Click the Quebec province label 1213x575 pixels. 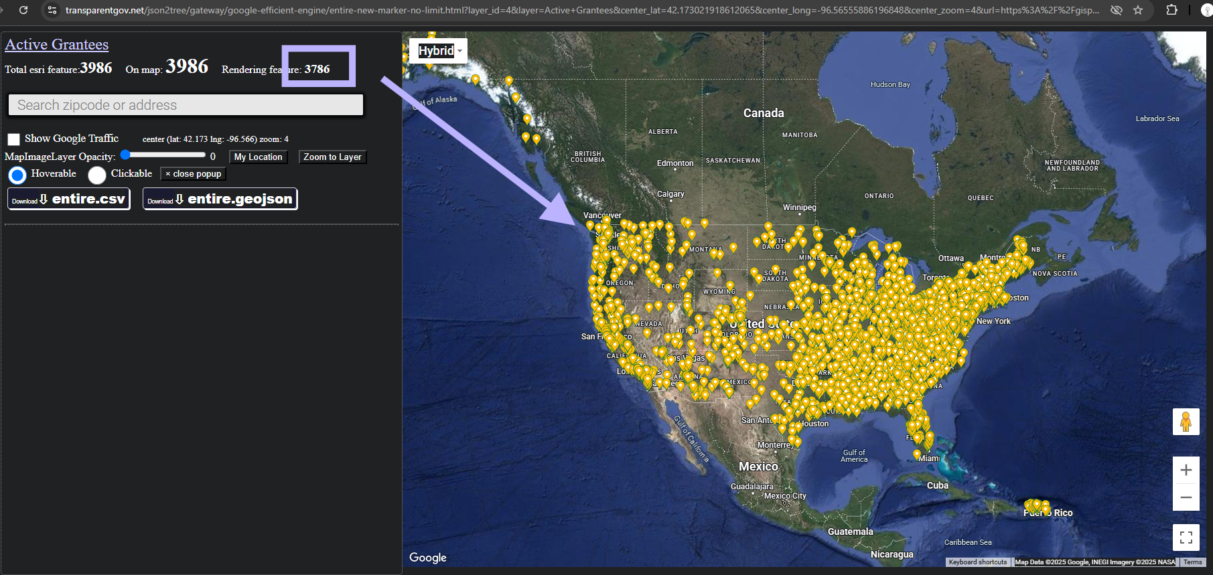point(981,198)
